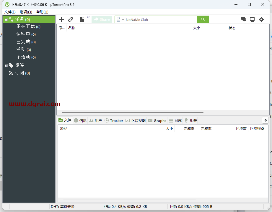The width and height of the screenshot is (272, 212).
Task: Click the Add Torrent from URL link icon
Action: (x=71, y=19)
